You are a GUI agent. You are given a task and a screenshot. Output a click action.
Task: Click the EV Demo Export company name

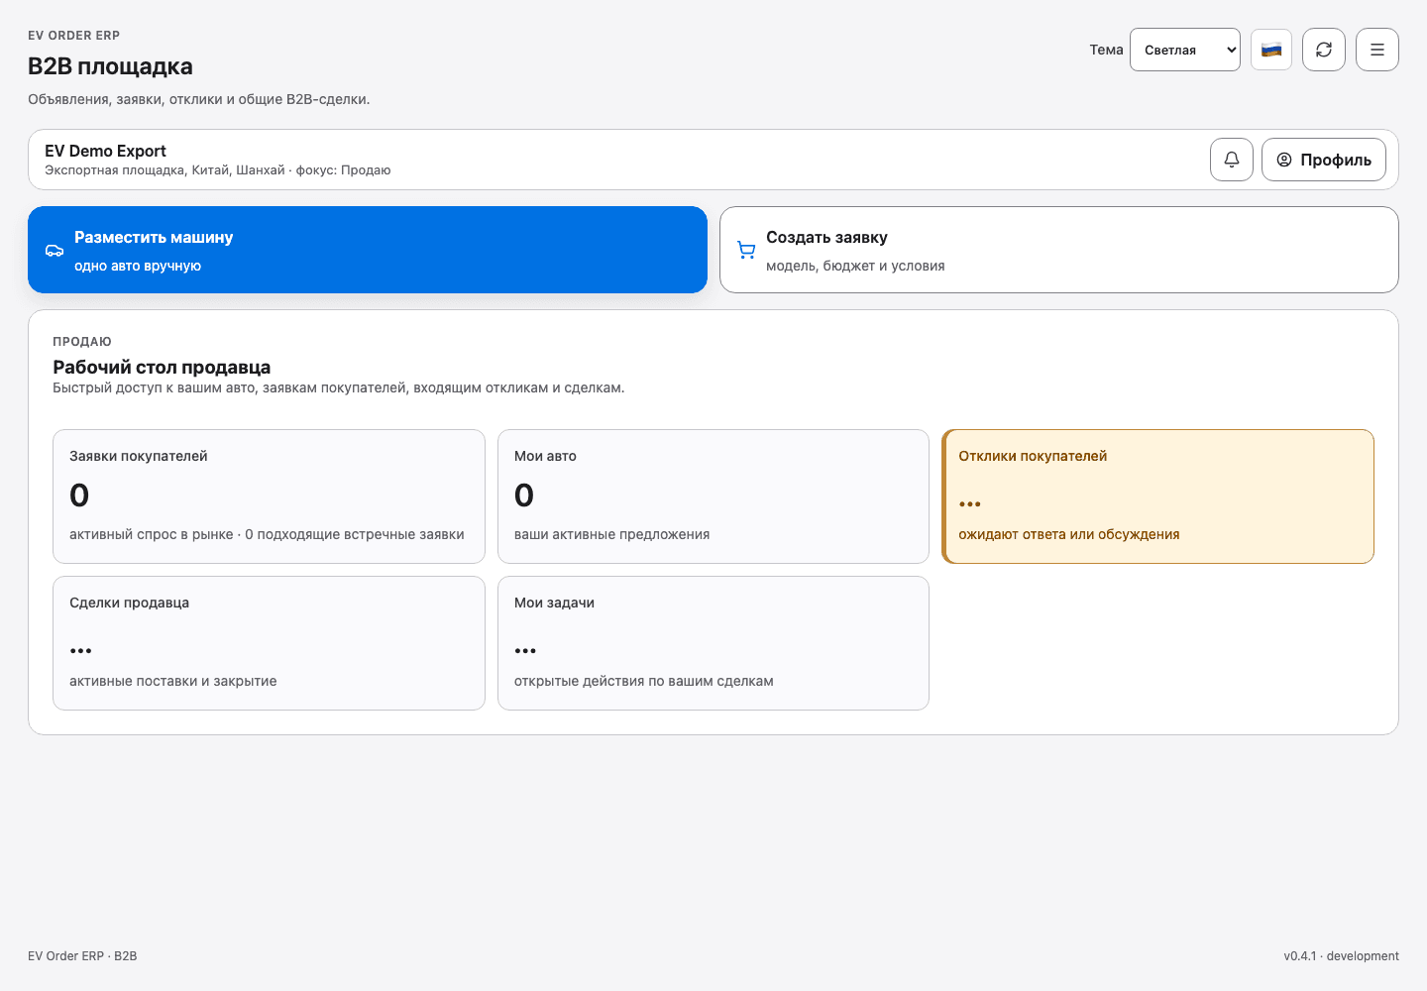coord(105,151)
